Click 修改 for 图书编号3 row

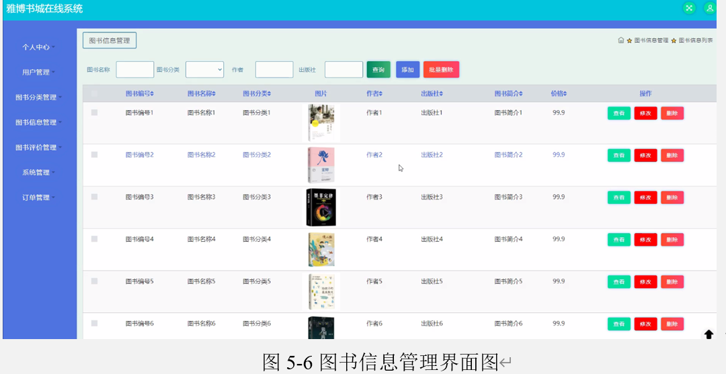click(x=646, y=197)
